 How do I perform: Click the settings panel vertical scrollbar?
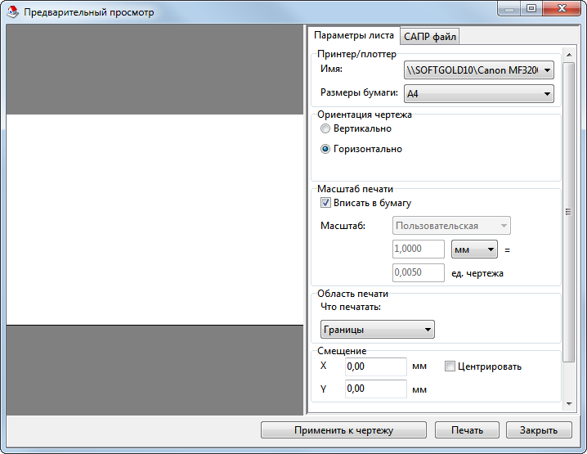[x=569, y=211]
